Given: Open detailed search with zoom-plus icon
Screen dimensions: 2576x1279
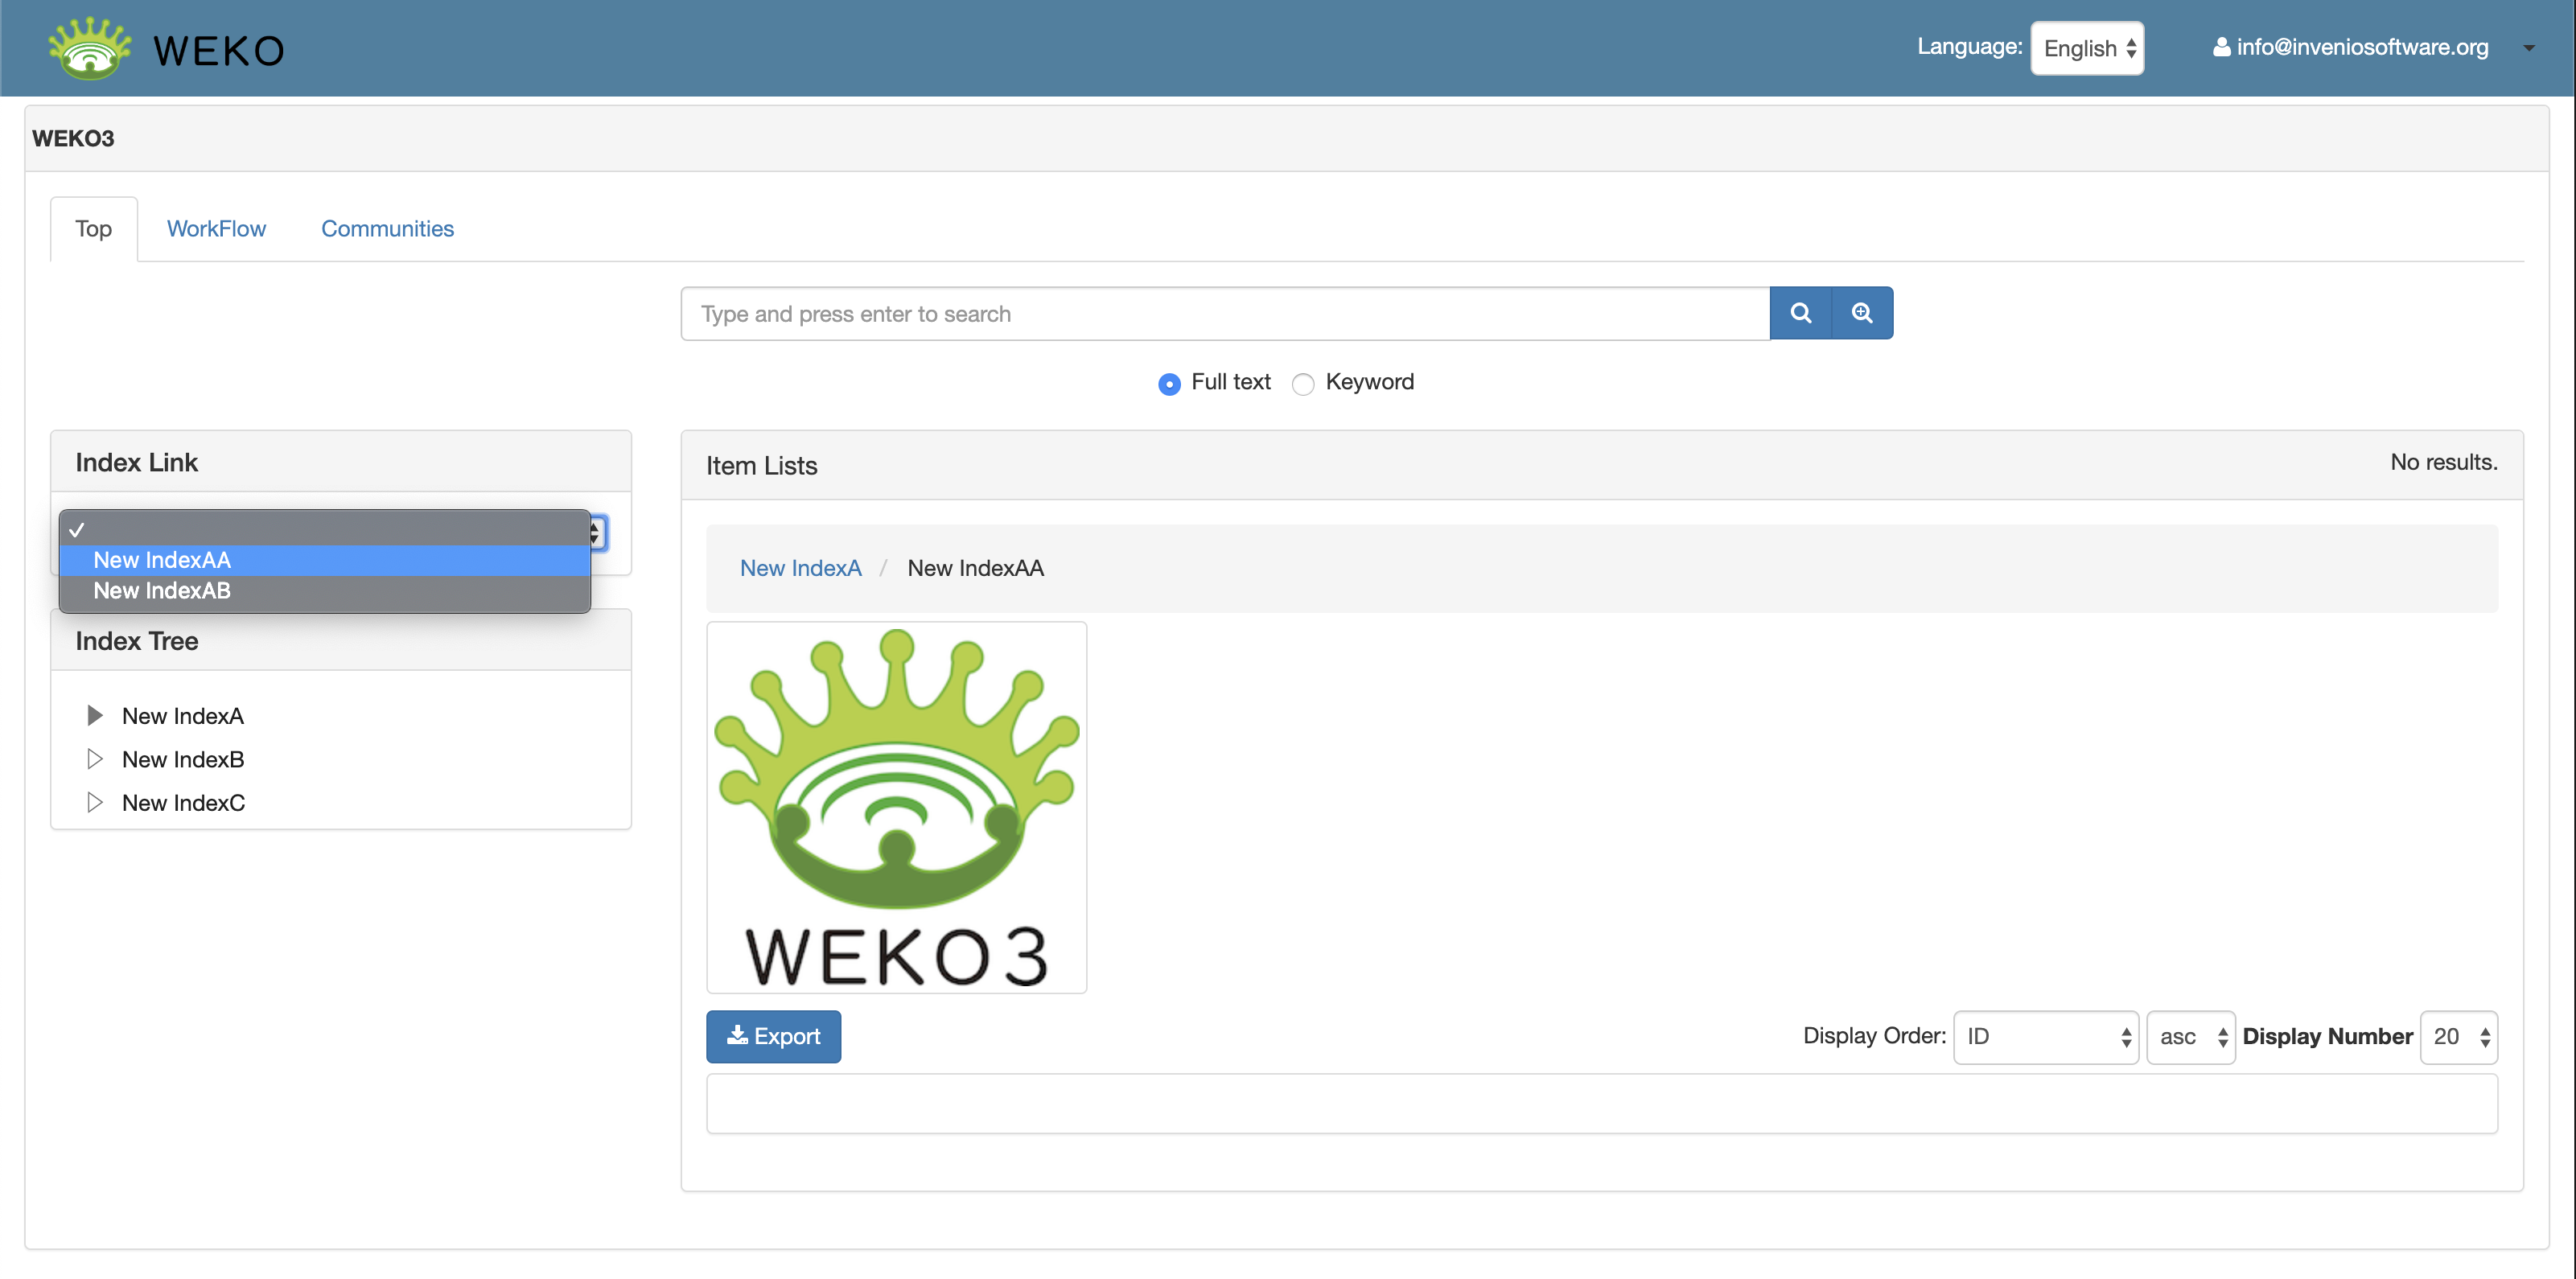Looking at the screenshot, I should tap(1861, 313).
